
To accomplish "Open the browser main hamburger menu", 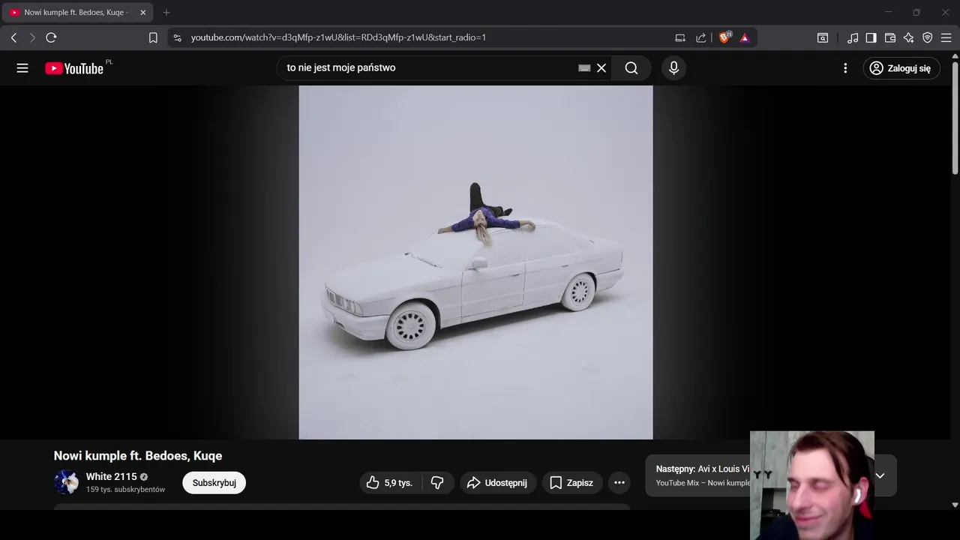I will pos(946,37).
